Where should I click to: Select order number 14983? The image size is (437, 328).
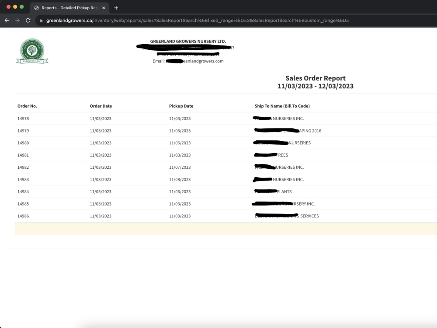click(x=23, y=179)
